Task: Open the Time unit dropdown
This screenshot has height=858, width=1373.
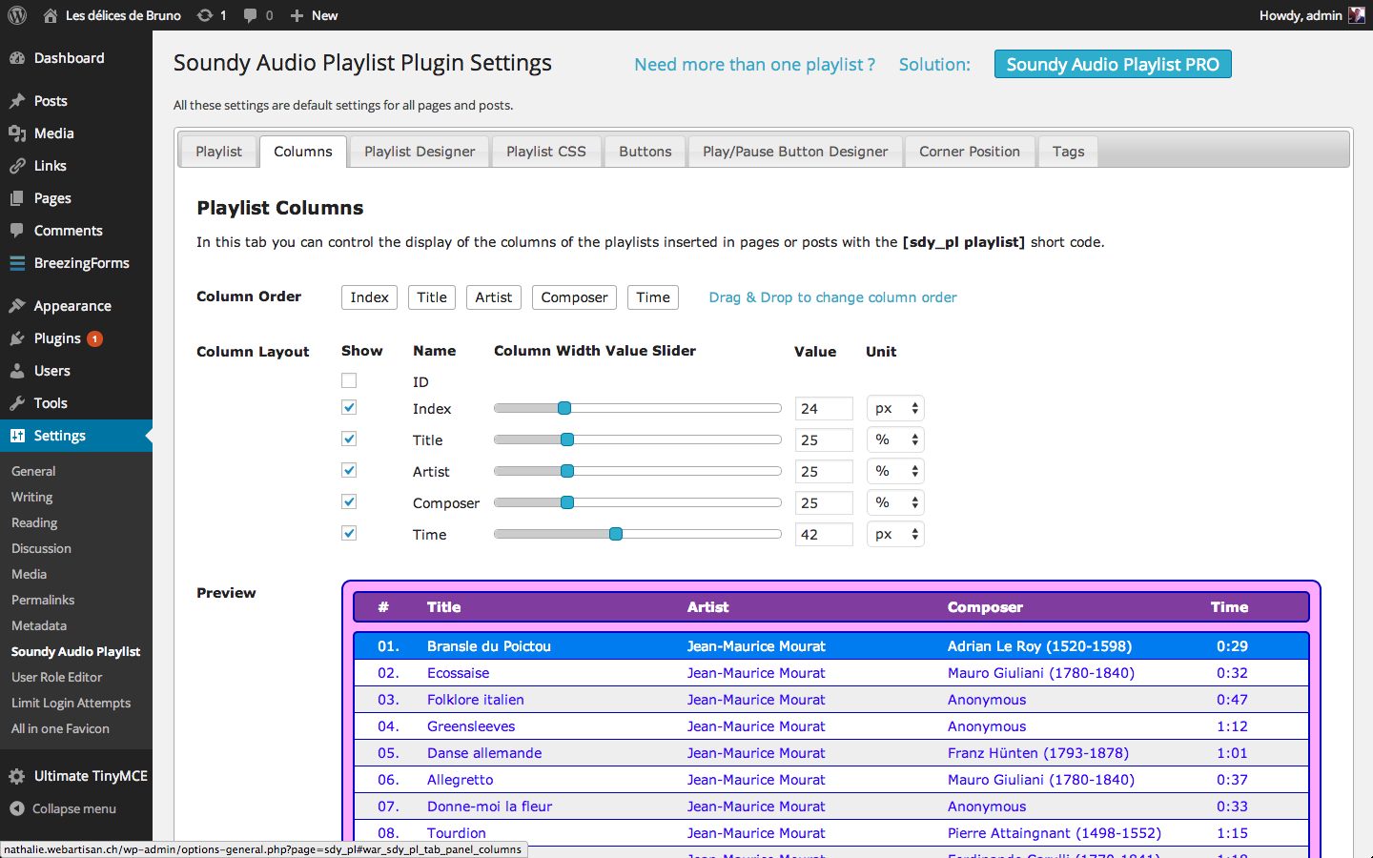Action: pos(895,534)
